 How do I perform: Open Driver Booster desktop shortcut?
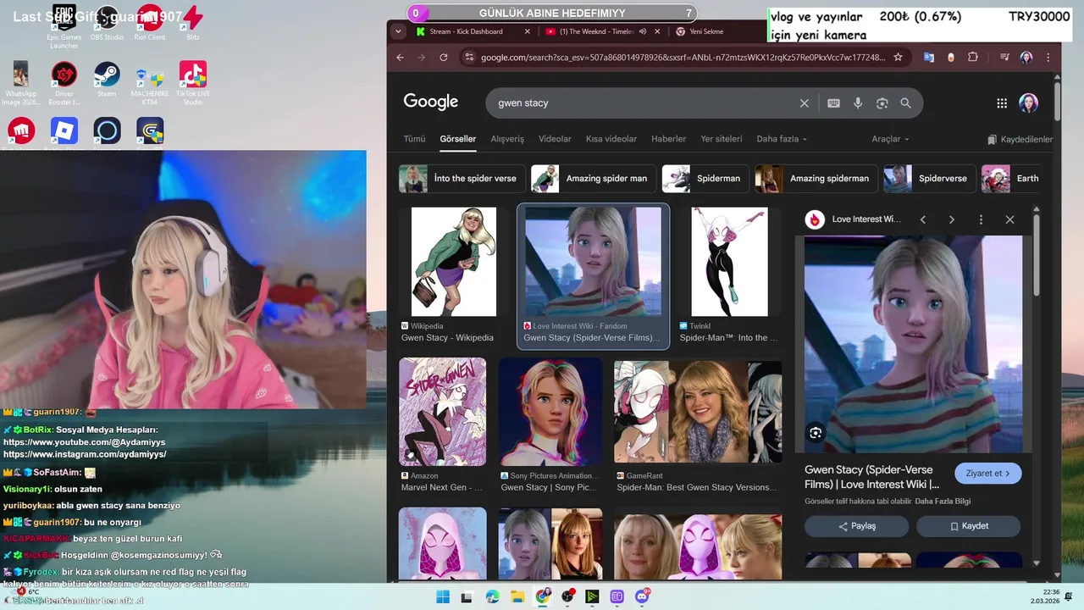click(x=64, y=84)
